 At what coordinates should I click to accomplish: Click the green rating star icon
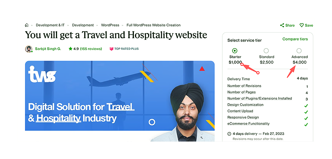click(71, 49)
